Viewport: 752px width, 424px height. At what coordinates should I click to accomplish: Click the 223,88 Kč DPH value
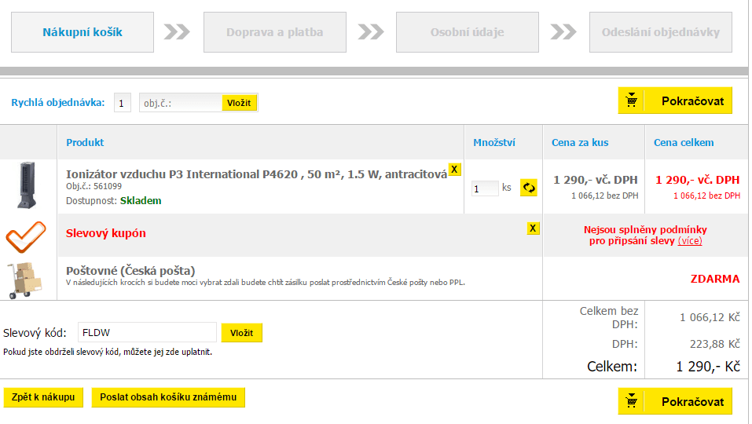click(x=714, y=344)
